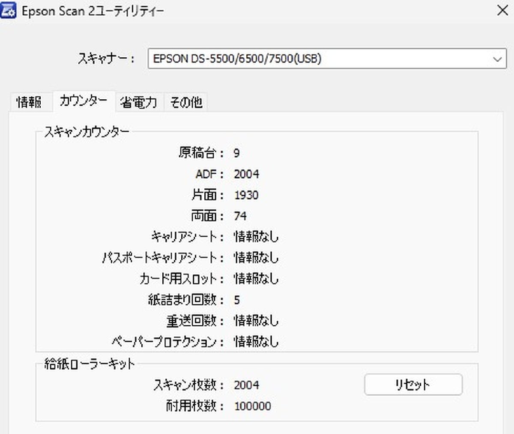Viewport: 514px width, 434px height.
Task: Click the 紙詰まり回数 label
Action: [186, 300]
